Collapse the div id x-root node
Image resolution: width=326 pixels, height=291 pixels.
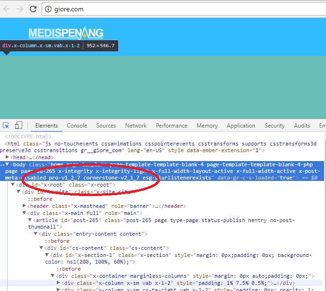pos(13,184)
